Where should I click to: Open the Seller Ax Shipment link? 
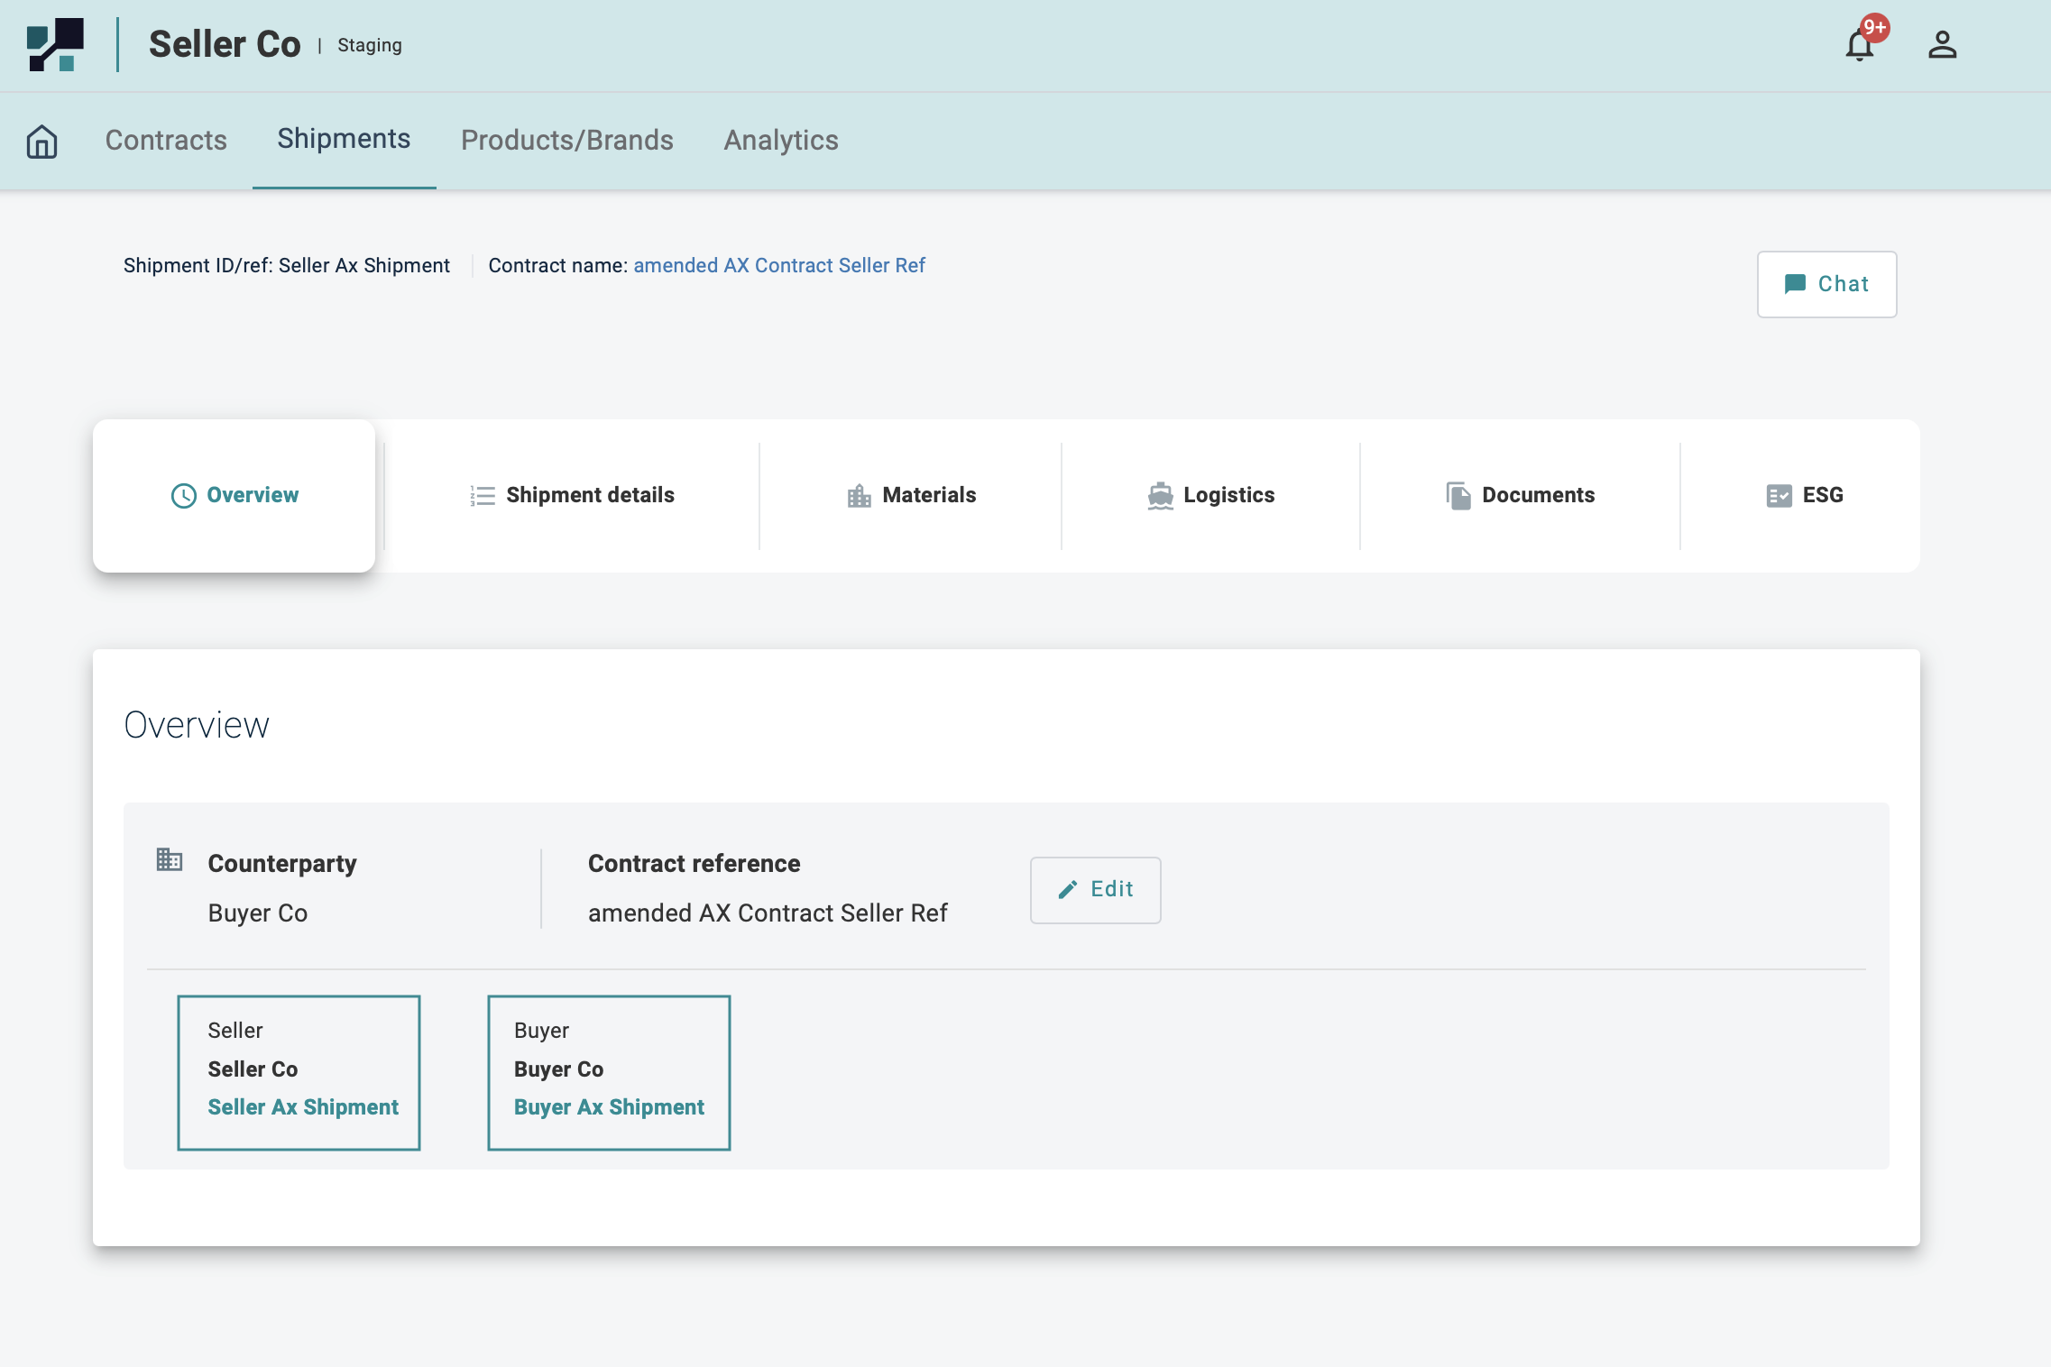[303, 1107]
